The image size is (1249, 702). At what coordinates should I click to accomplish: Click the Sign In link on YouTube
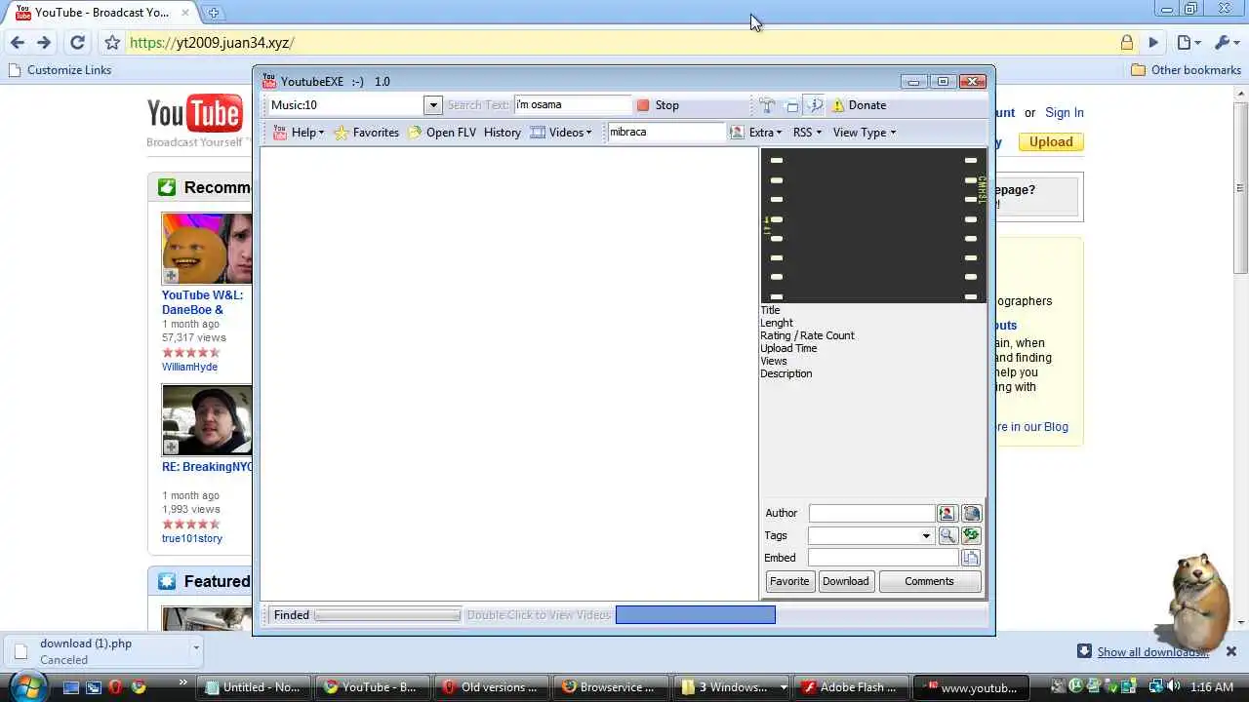[1065, 113]
